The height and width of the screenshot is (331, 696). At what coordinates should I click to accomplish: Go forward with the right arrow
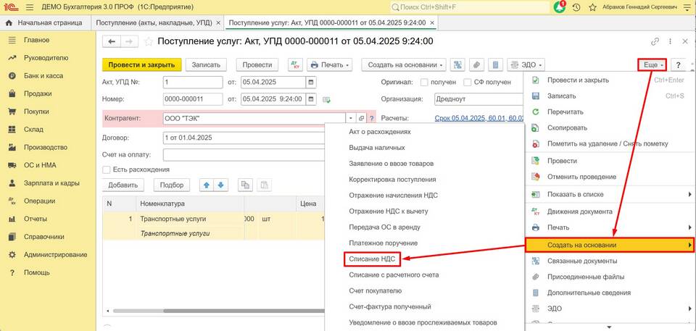pos(129,42)
